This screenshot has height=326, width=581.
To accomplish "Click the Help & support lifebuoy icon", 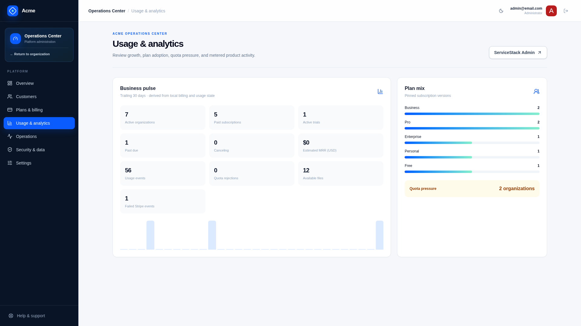I will 11,316.
